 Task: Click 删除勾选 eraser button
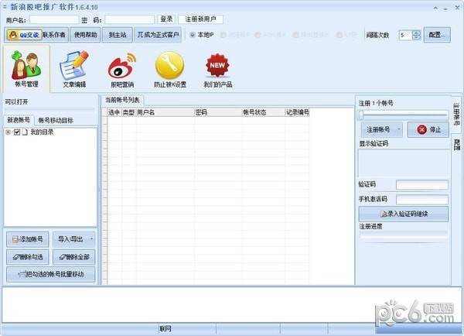[28, 256]
